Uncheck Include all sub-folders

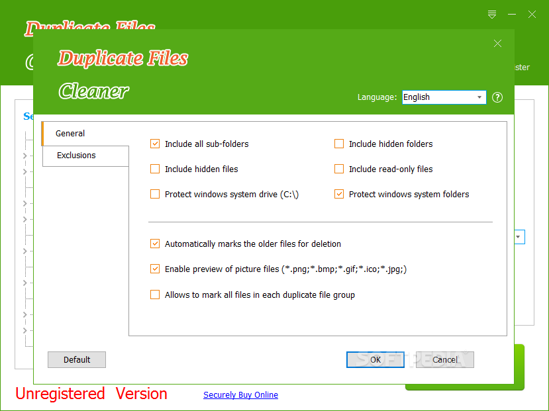click(155, 144)
